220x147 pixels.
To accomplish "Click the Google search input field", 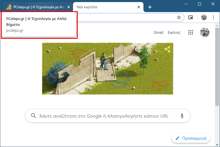I will [108, 116].
